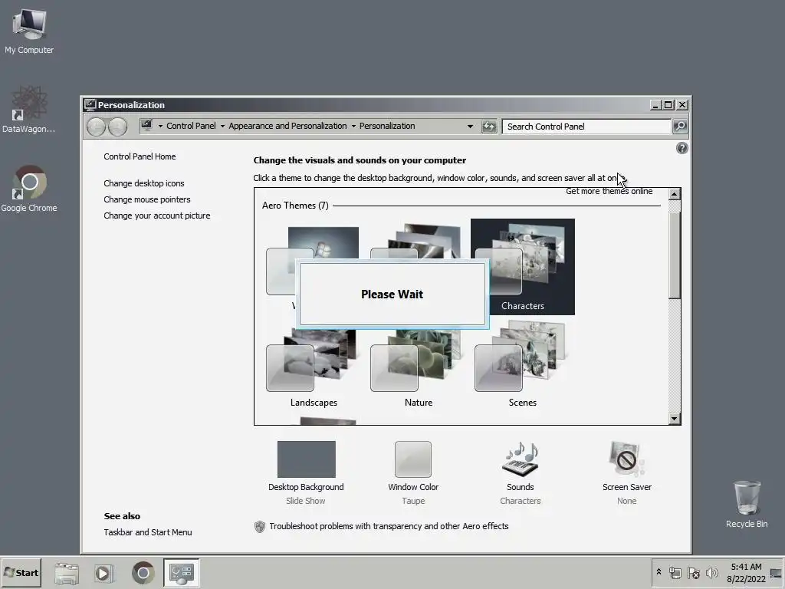Select the Scenes theme
785x589 pixels.
pos(522,364)
